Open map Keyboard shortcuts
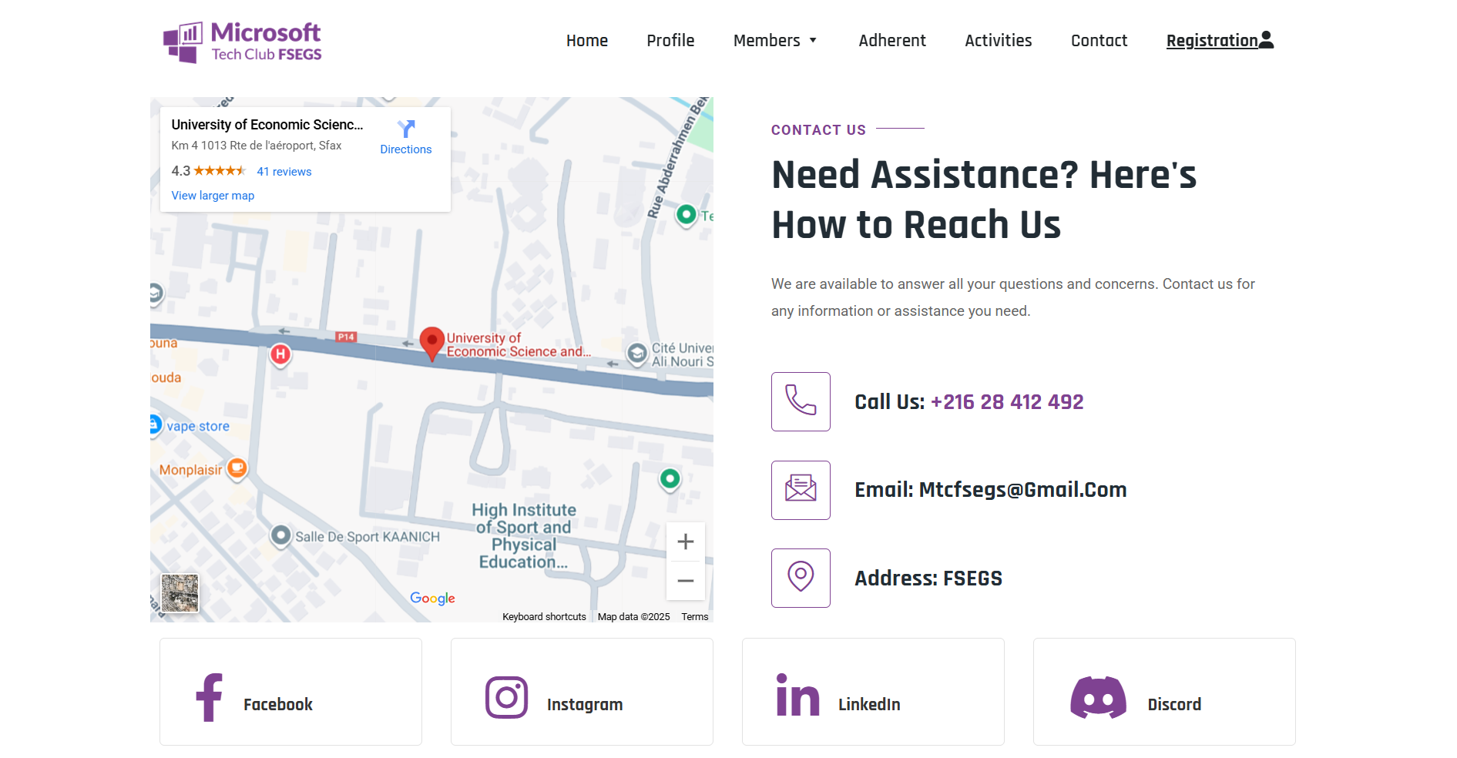This screenshot has height=758, width=1457. coord(544,617)
